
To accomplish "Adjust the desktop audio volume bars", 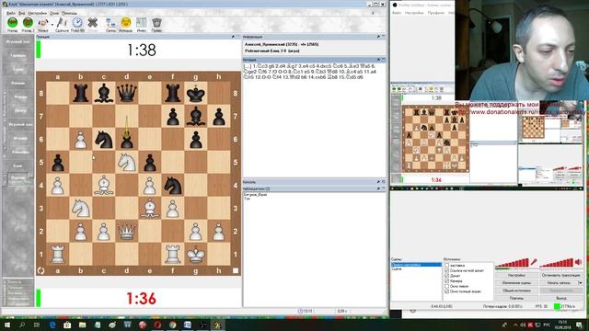I will (557, 262).
